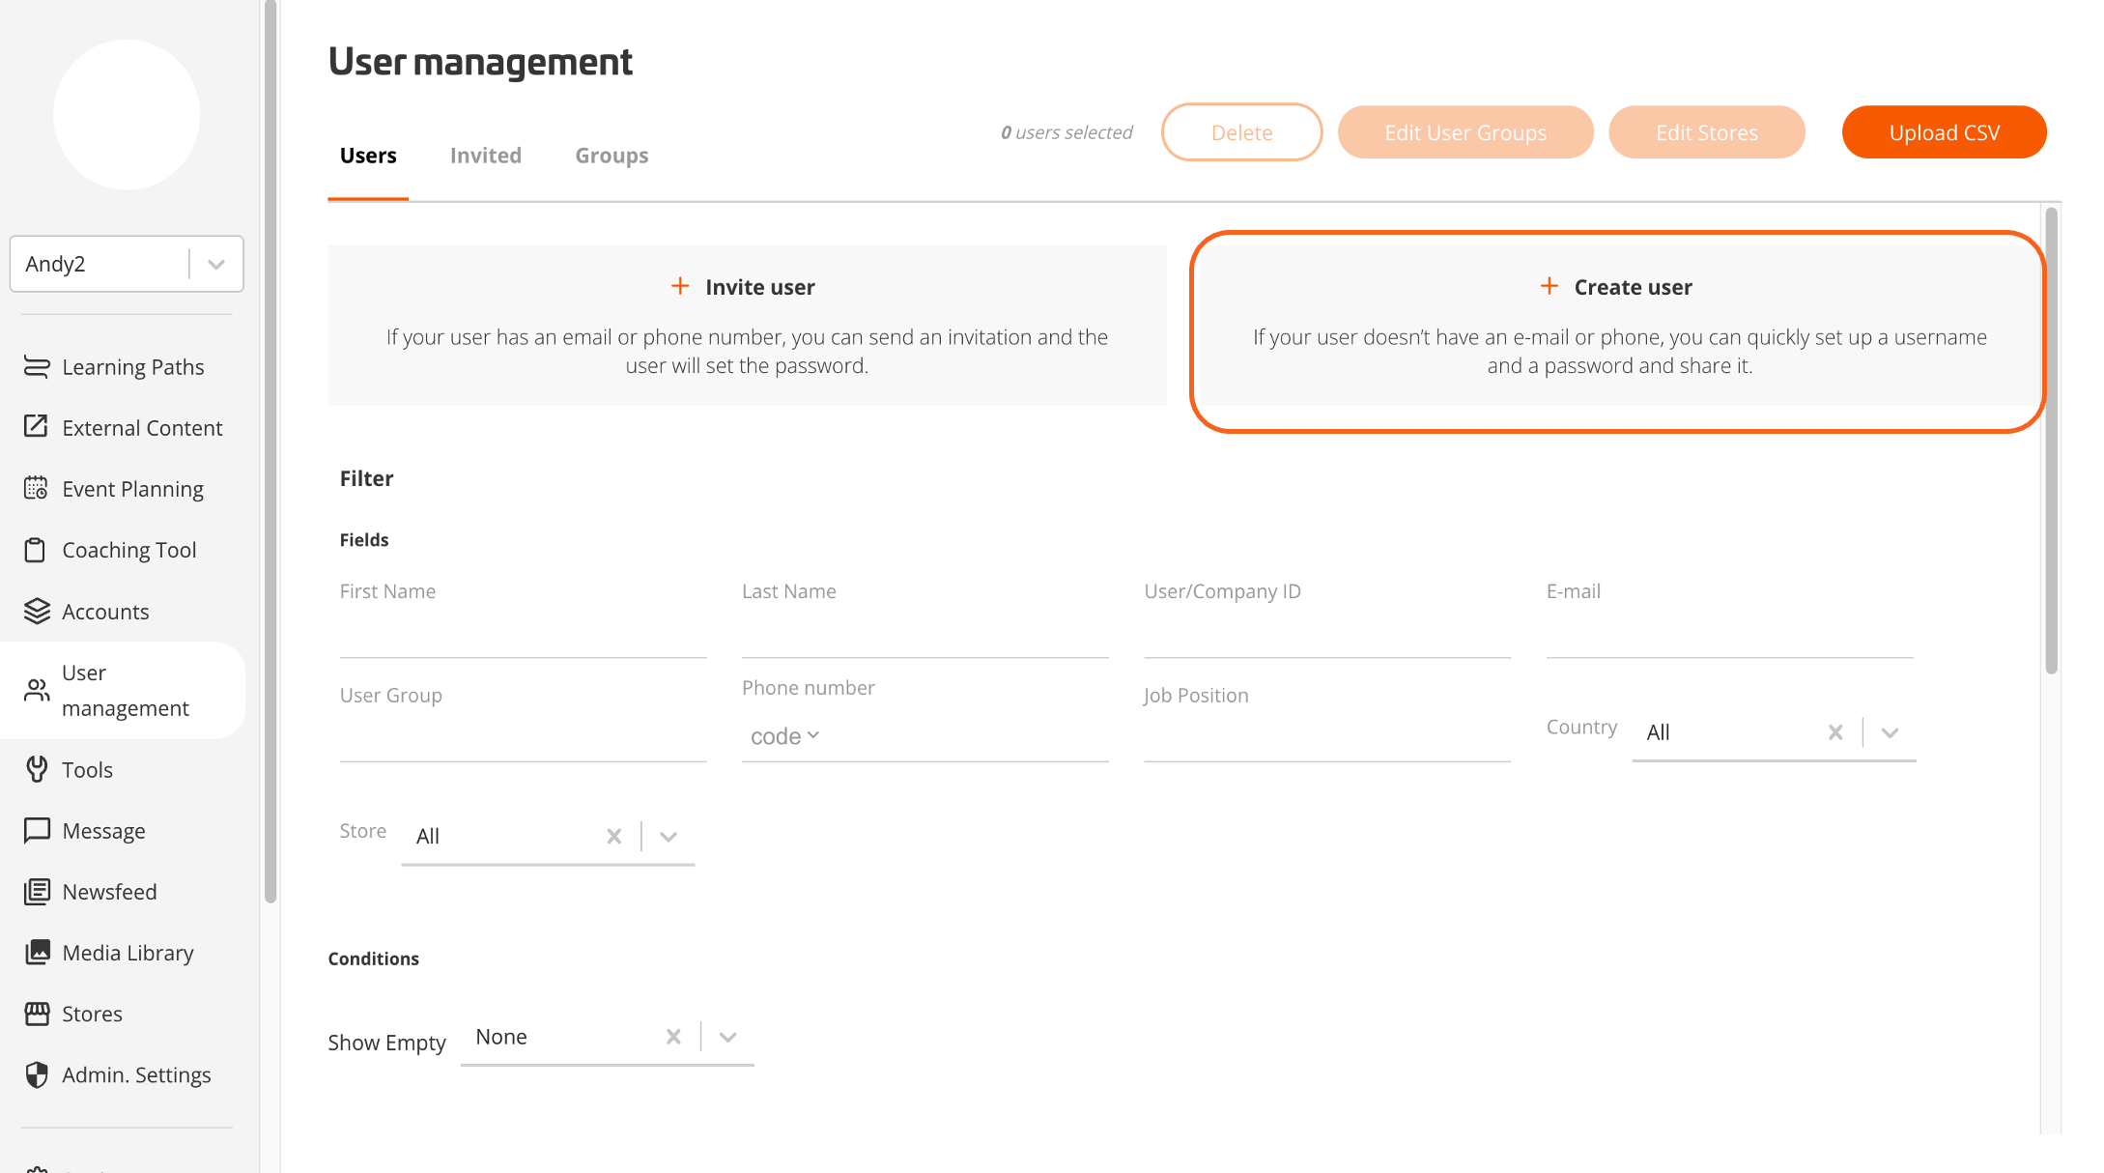Expand the Andy2 account dropdown
Image resolution: width=2104 pixels, height=1173 pixels.
216,264
